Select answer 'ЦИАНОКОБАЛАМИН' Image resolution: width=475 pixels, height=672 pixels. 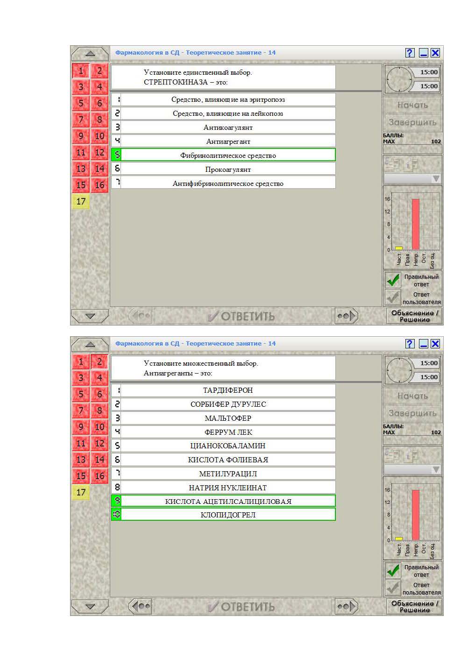click(223, 446)
